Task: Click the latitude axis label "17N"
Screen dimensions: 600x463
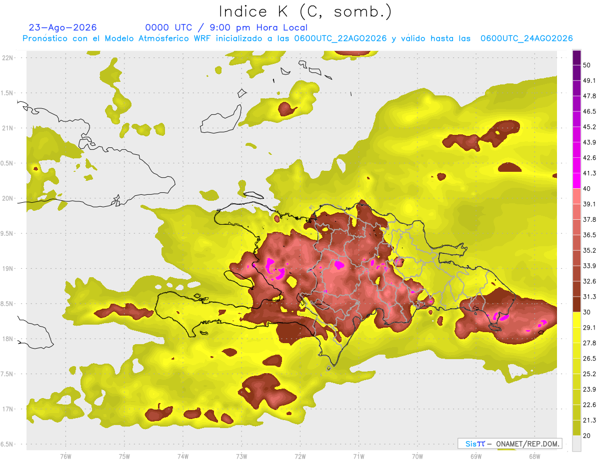Action: point(8,409)
